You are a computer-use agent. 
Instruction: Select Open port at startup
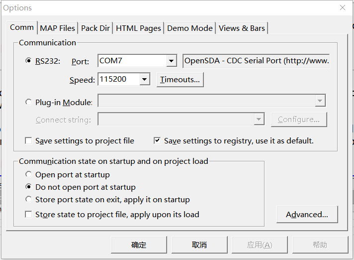[28, 175]
